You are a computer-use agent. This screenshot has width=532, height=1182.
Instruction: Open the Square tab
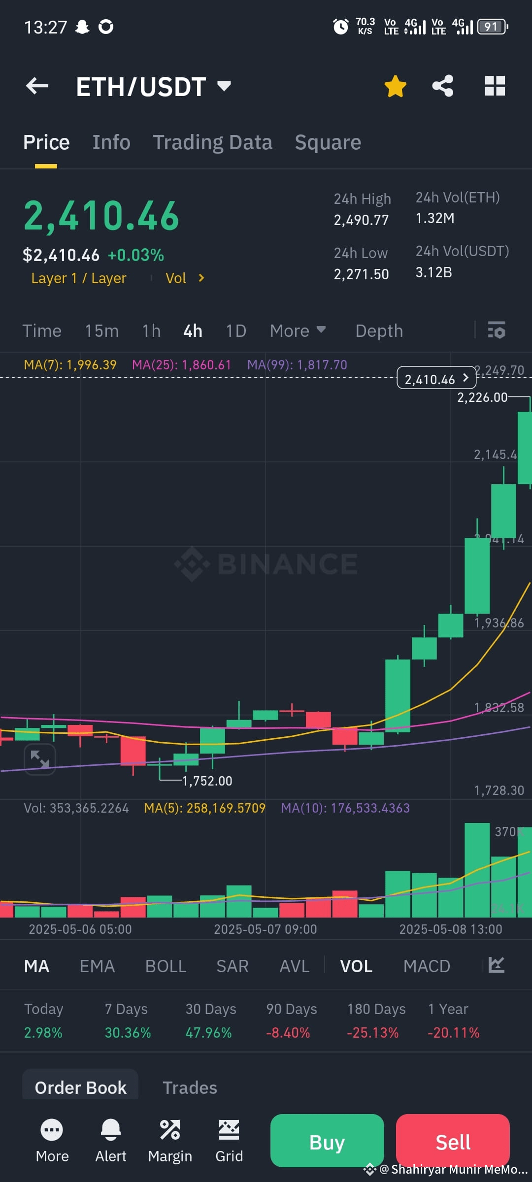tap(328, 142)
